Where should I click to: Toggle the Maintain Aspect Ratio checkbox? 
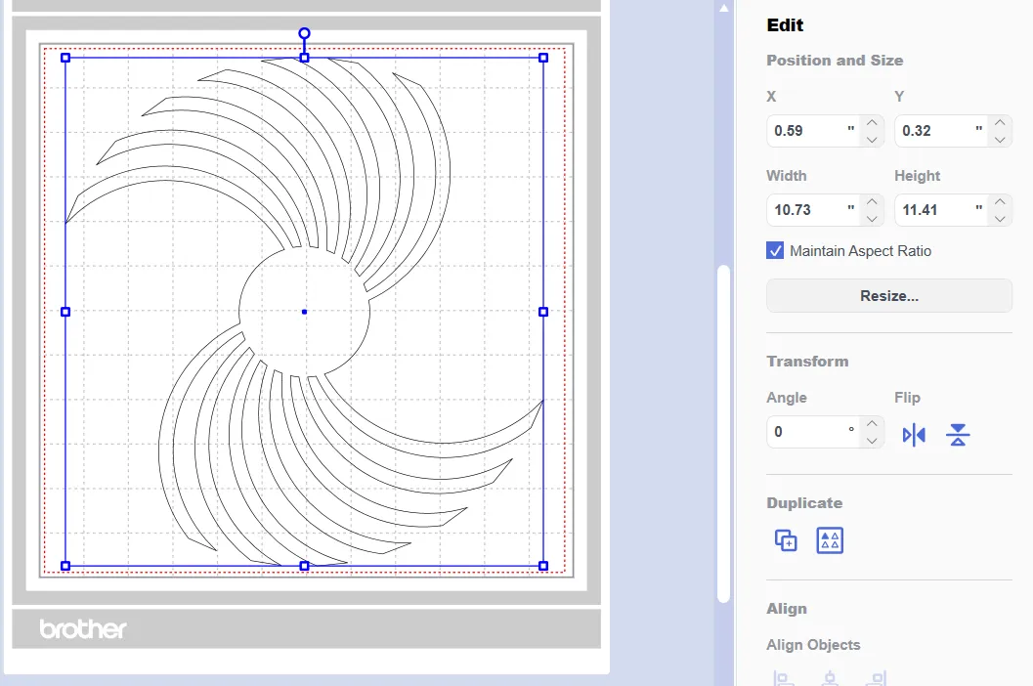pos(775,251)
